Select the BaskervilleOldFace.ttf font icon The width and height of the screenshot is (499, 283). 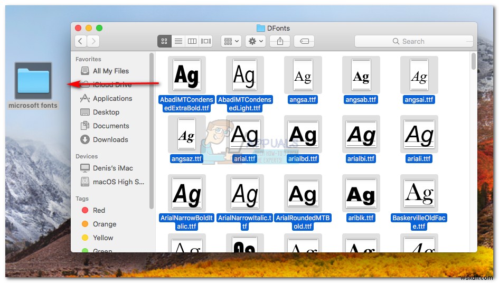click(419, 193)
